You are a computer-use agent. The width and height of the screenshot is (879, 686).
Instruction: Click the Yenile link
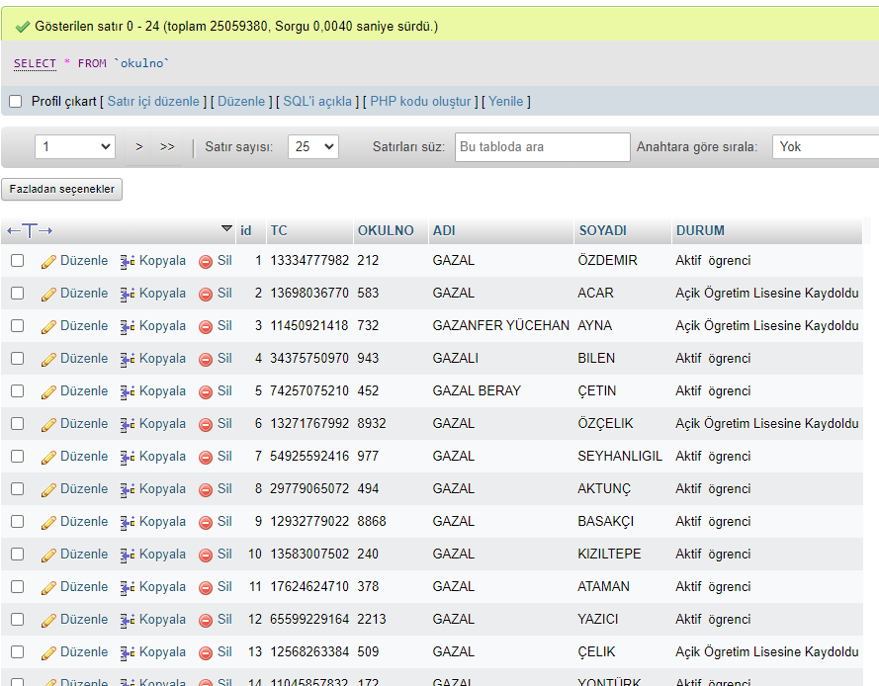[x=505, y=102]
